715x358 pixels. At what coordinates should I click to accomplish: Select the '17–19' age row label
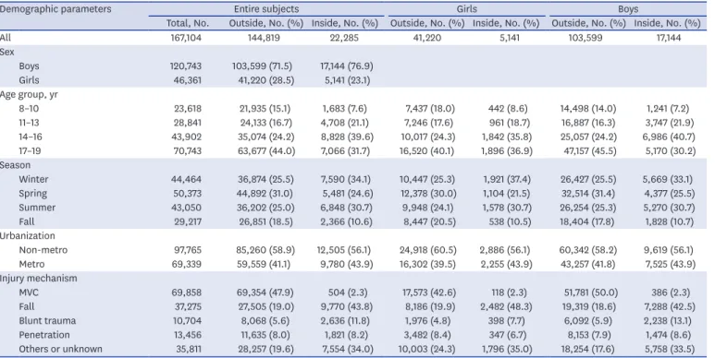(30, 151)
